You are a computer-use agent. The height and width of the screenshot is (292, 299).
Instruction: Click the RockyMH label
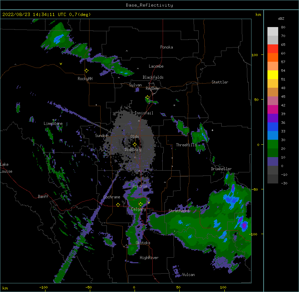pos(85,79)
